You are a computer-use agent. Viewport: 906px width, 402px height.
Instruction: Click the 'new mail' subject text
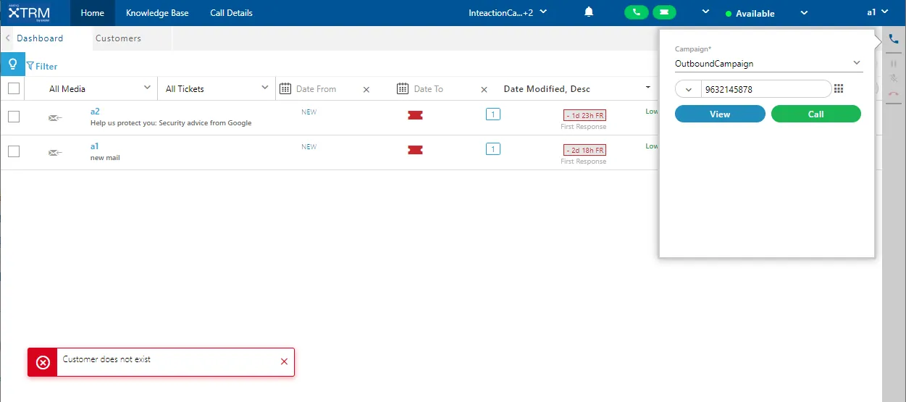click(x=105, y=158)
